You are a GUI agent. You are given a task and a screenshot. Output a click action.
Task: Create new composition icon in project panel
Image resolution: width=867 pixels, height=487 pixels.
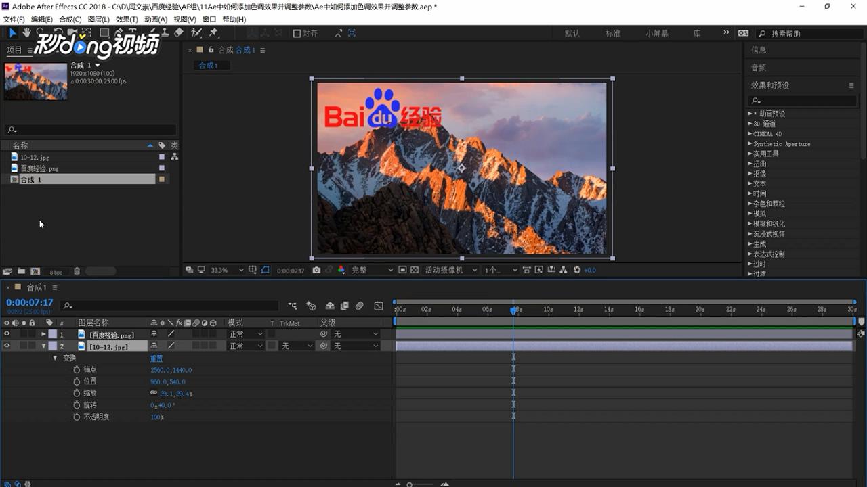point(35,271)
